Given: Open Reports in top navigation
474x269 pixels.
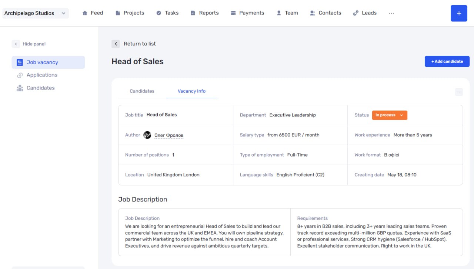Looking at the screenshot, I should (x=204, y=13).
